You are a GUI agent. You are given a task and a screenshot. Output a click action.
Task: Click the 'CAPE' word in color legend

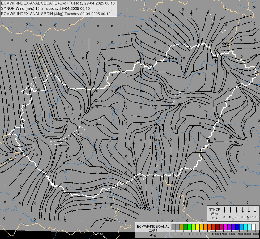pos(153,231)
